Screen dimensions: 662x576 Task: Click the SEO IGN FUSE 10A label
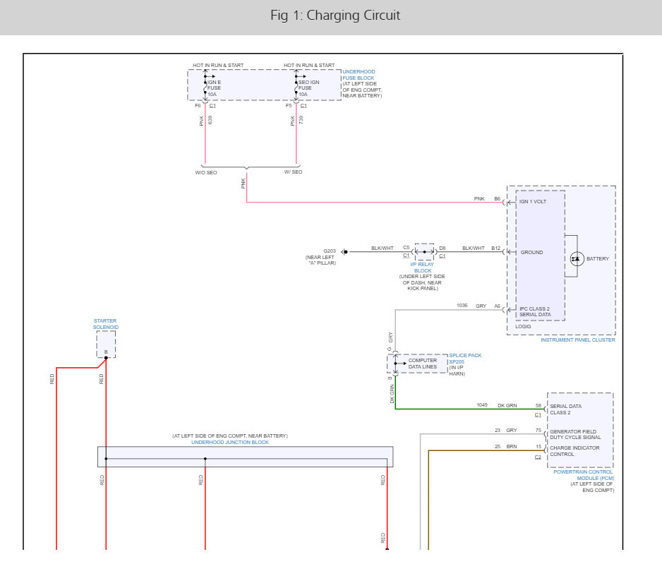pos(308,88)
